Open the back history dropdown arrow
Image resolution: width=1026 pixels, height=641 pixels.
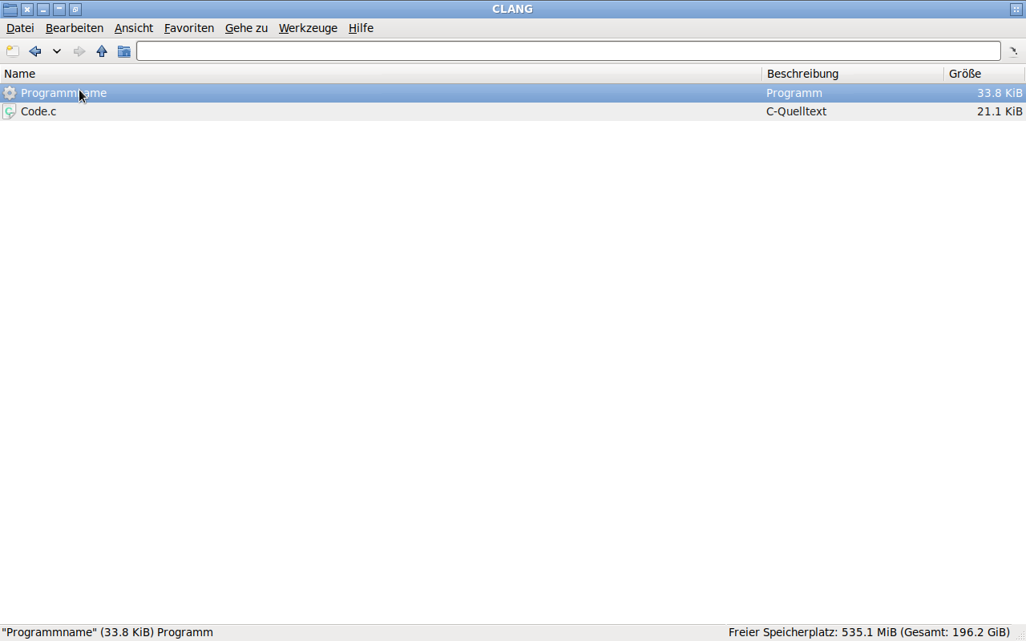coord(57,51)
